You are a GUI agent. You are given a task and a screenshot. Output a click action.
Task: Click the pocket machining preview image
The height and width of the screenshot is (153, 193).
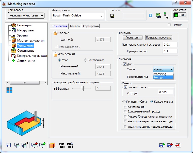[26, 123]
